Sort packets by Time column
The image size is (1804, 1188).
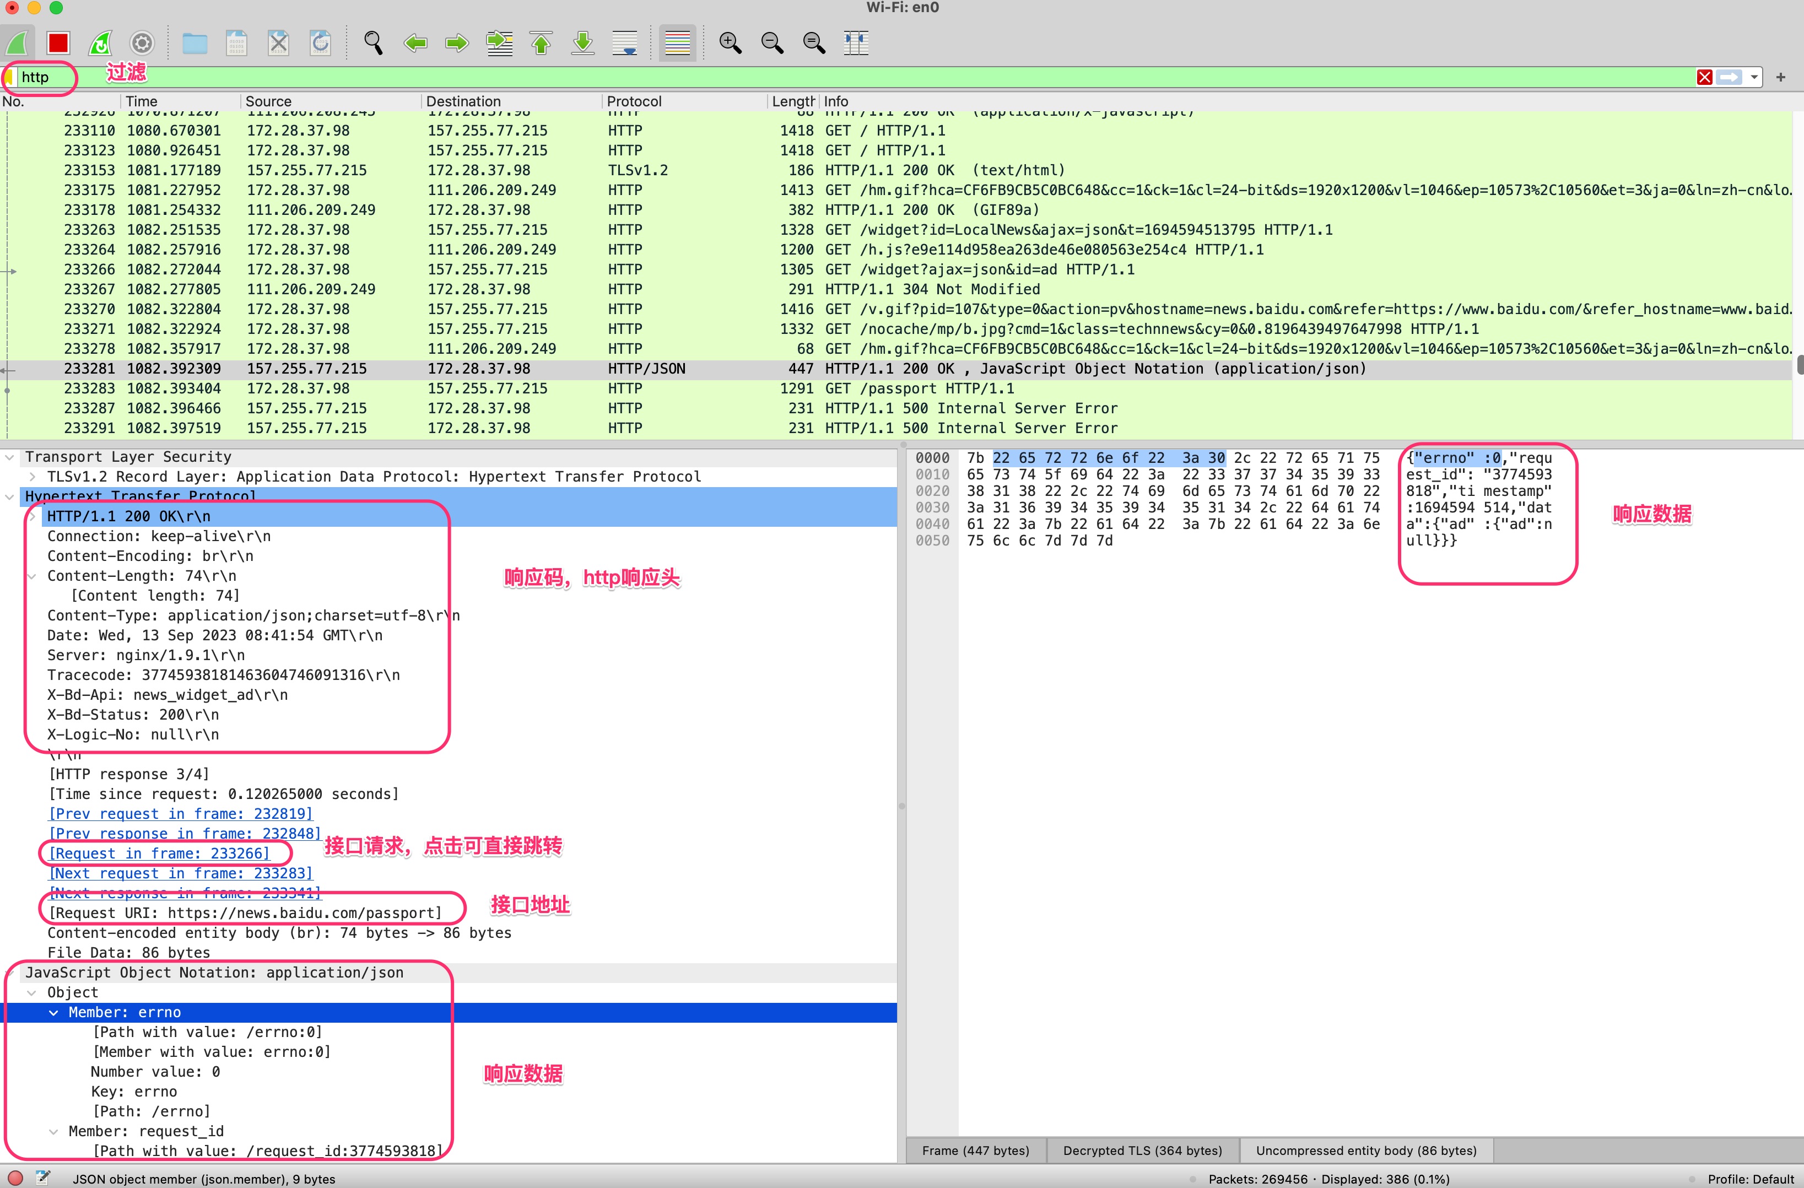click(180, 101)
